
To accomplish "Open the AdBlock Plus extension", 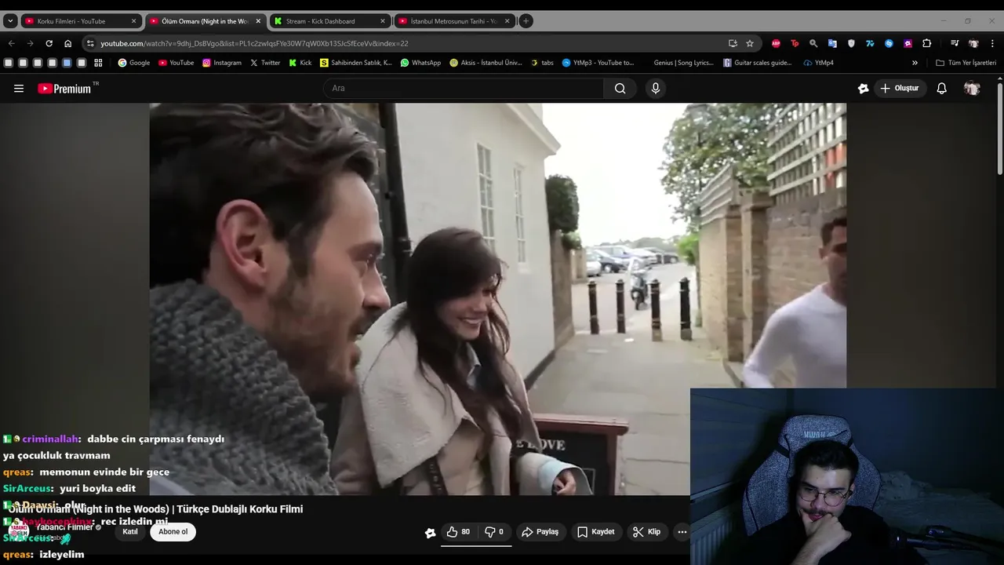I will coord(776,43).
